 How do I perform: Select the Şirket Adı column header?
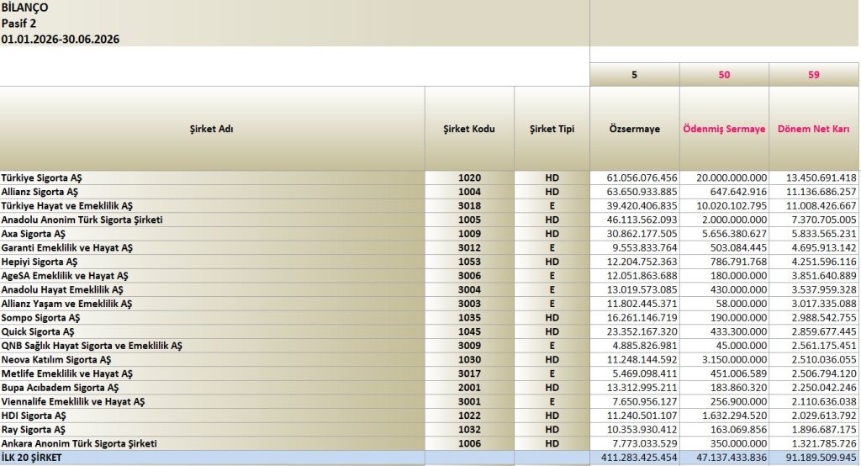[212, 129]
